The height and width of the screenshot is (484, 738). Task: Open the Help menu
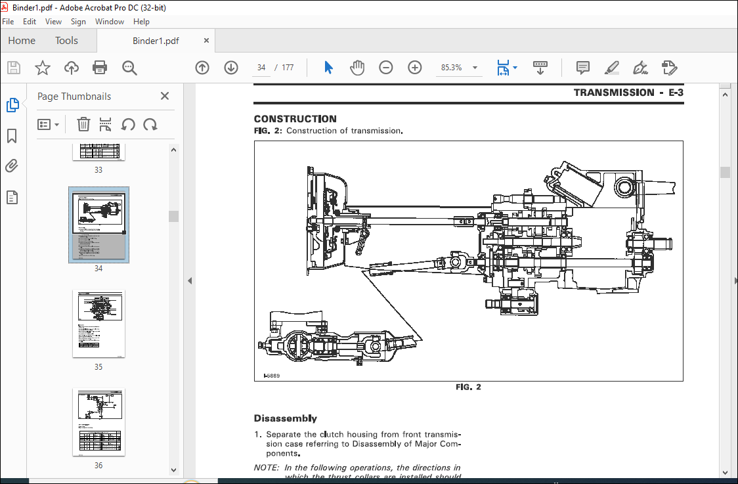pos(141,22)
